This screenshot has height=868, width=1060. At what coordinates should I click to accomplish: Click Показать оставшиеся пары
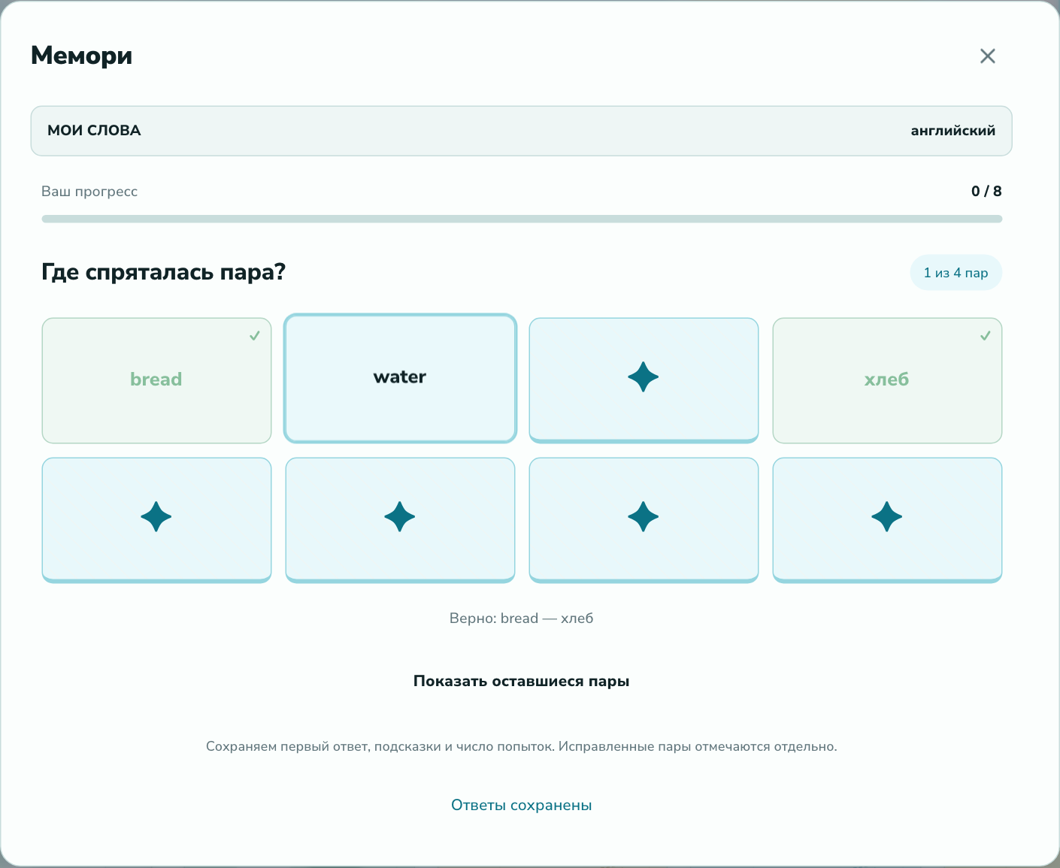(x=522, y=681)
